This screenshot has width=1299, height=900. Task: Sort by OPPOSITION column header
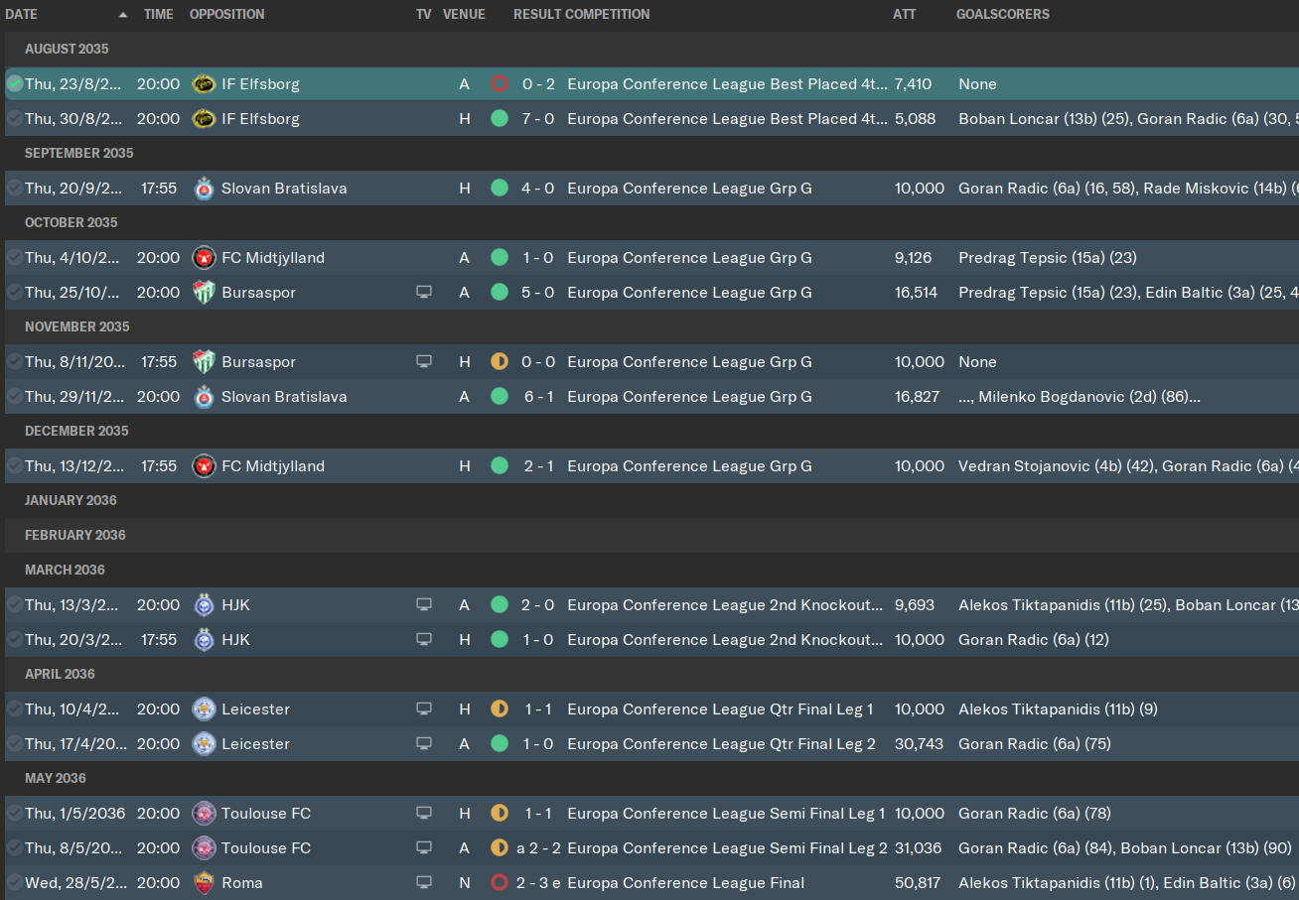tap(227, 15)
